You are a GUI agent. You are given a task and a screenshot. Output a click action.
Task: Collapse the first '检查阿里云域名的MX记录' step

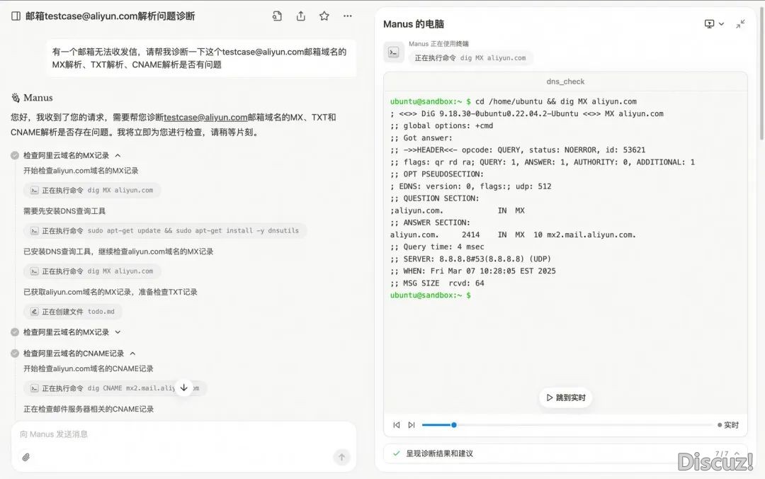(118, 155)
